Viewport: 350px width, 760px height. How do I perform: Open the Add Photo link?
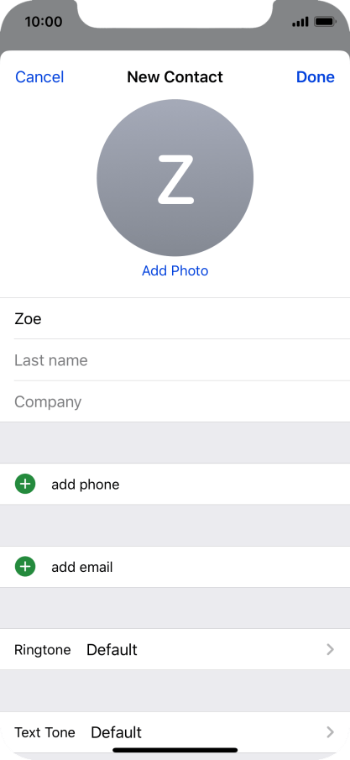[175, 270]
